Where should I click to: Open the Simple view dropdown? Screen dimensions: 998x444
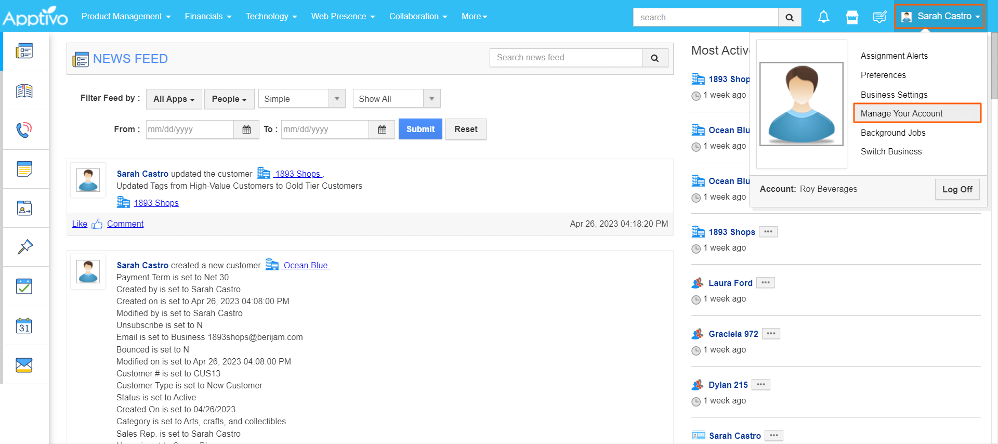pos(302,99)
